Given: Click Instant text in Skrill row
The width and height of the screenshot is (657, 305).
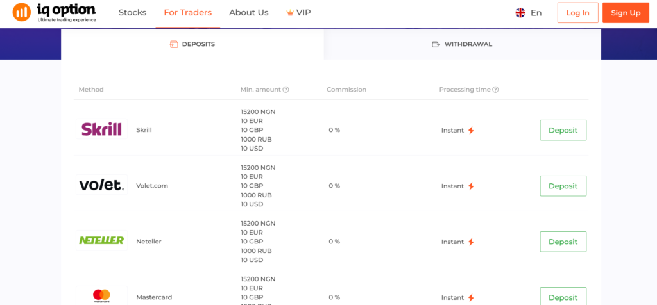Looking at the screenshot, I should 452,131.
